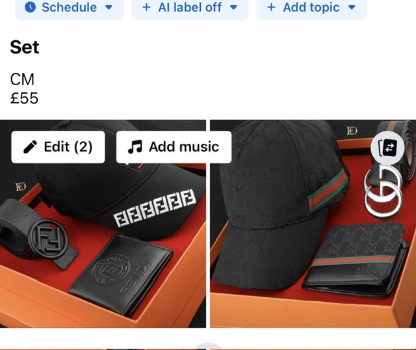416x350 pixels.
Task: Click the plus icon beside Add topic
Action: pyautogui.click(x=271, y=7)
